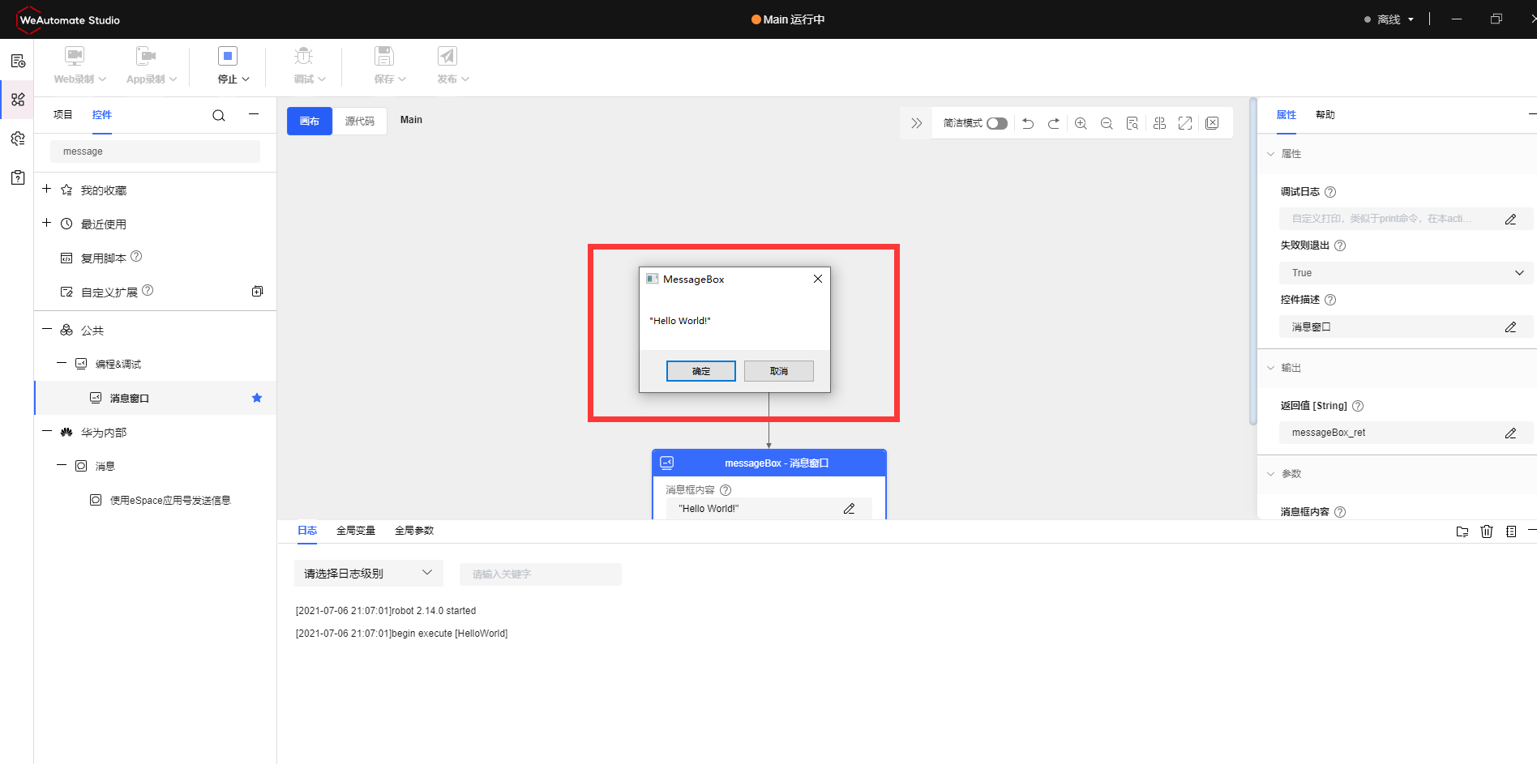The image size is (1537, 764).
Task: Select the 画布 canvas tab
Action: (x=310, y=122)
